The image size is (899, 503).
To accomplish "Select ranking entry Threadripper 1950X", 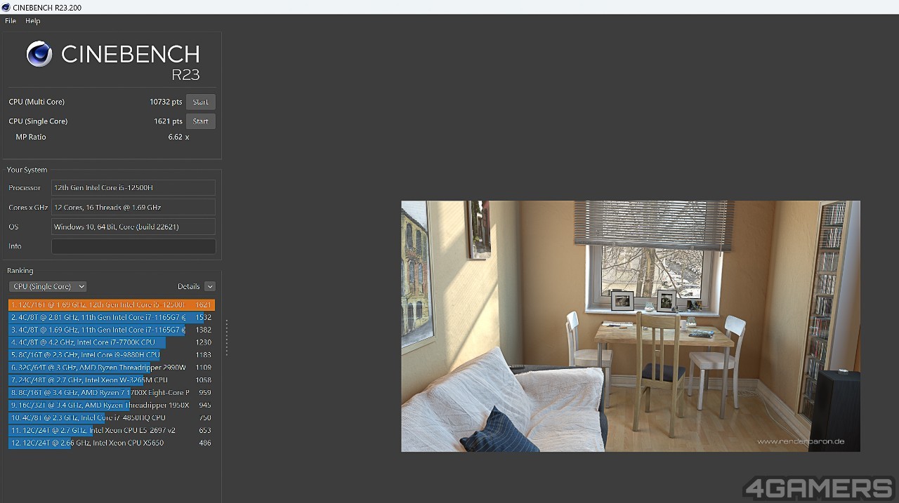I will click(112, 405).
